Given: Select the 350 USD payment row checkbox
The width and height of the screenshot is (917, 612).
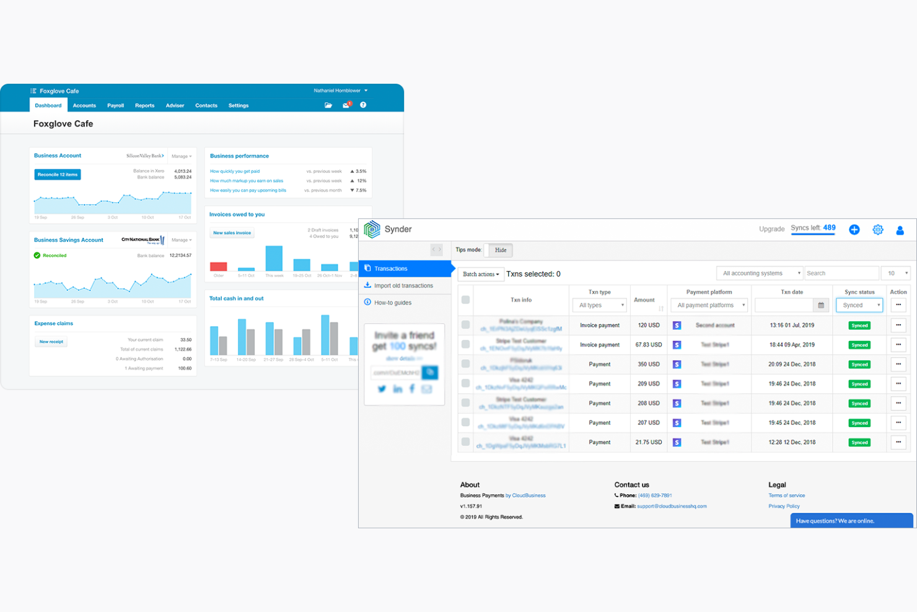Looking at the screenshot, I should coord(465,364).
